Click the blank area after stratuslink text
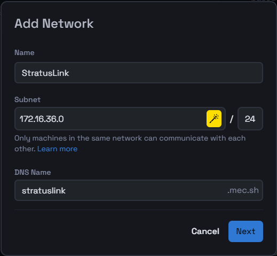277x256 pixels. click(146, 190)
